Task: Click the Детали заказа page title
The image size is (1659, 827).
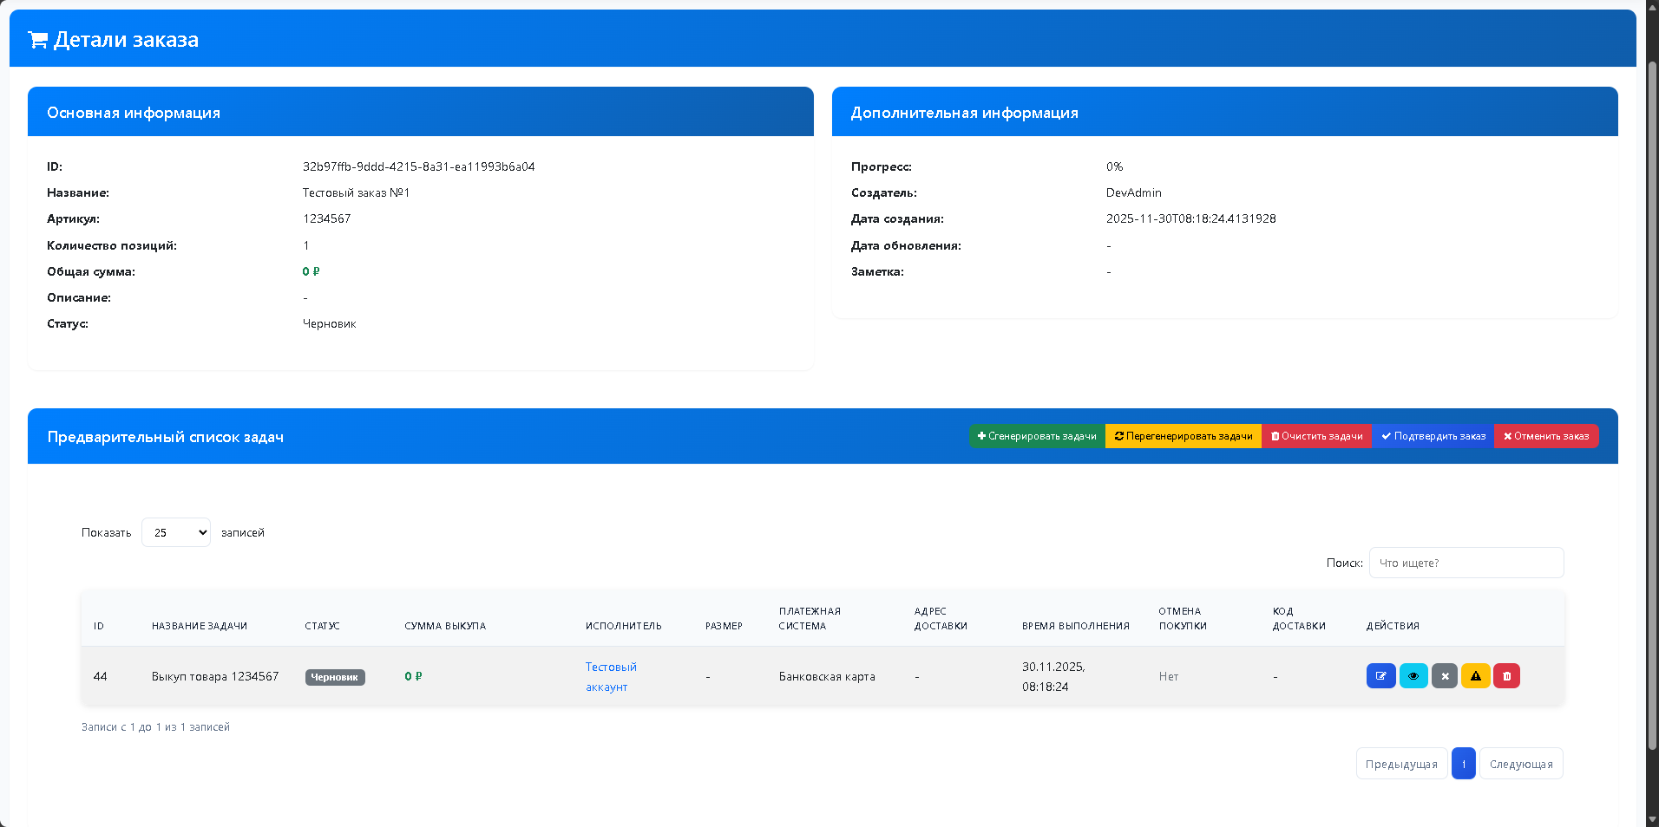Action: coord(126,40)
